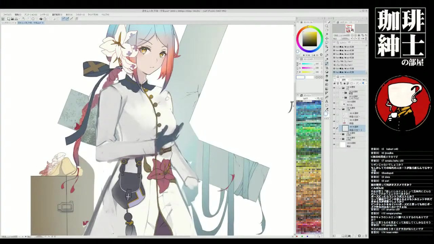Toggle Snap to Ruler in the toolbar
Viewport: 434px width, 244px height.
[x=63, y=19]
